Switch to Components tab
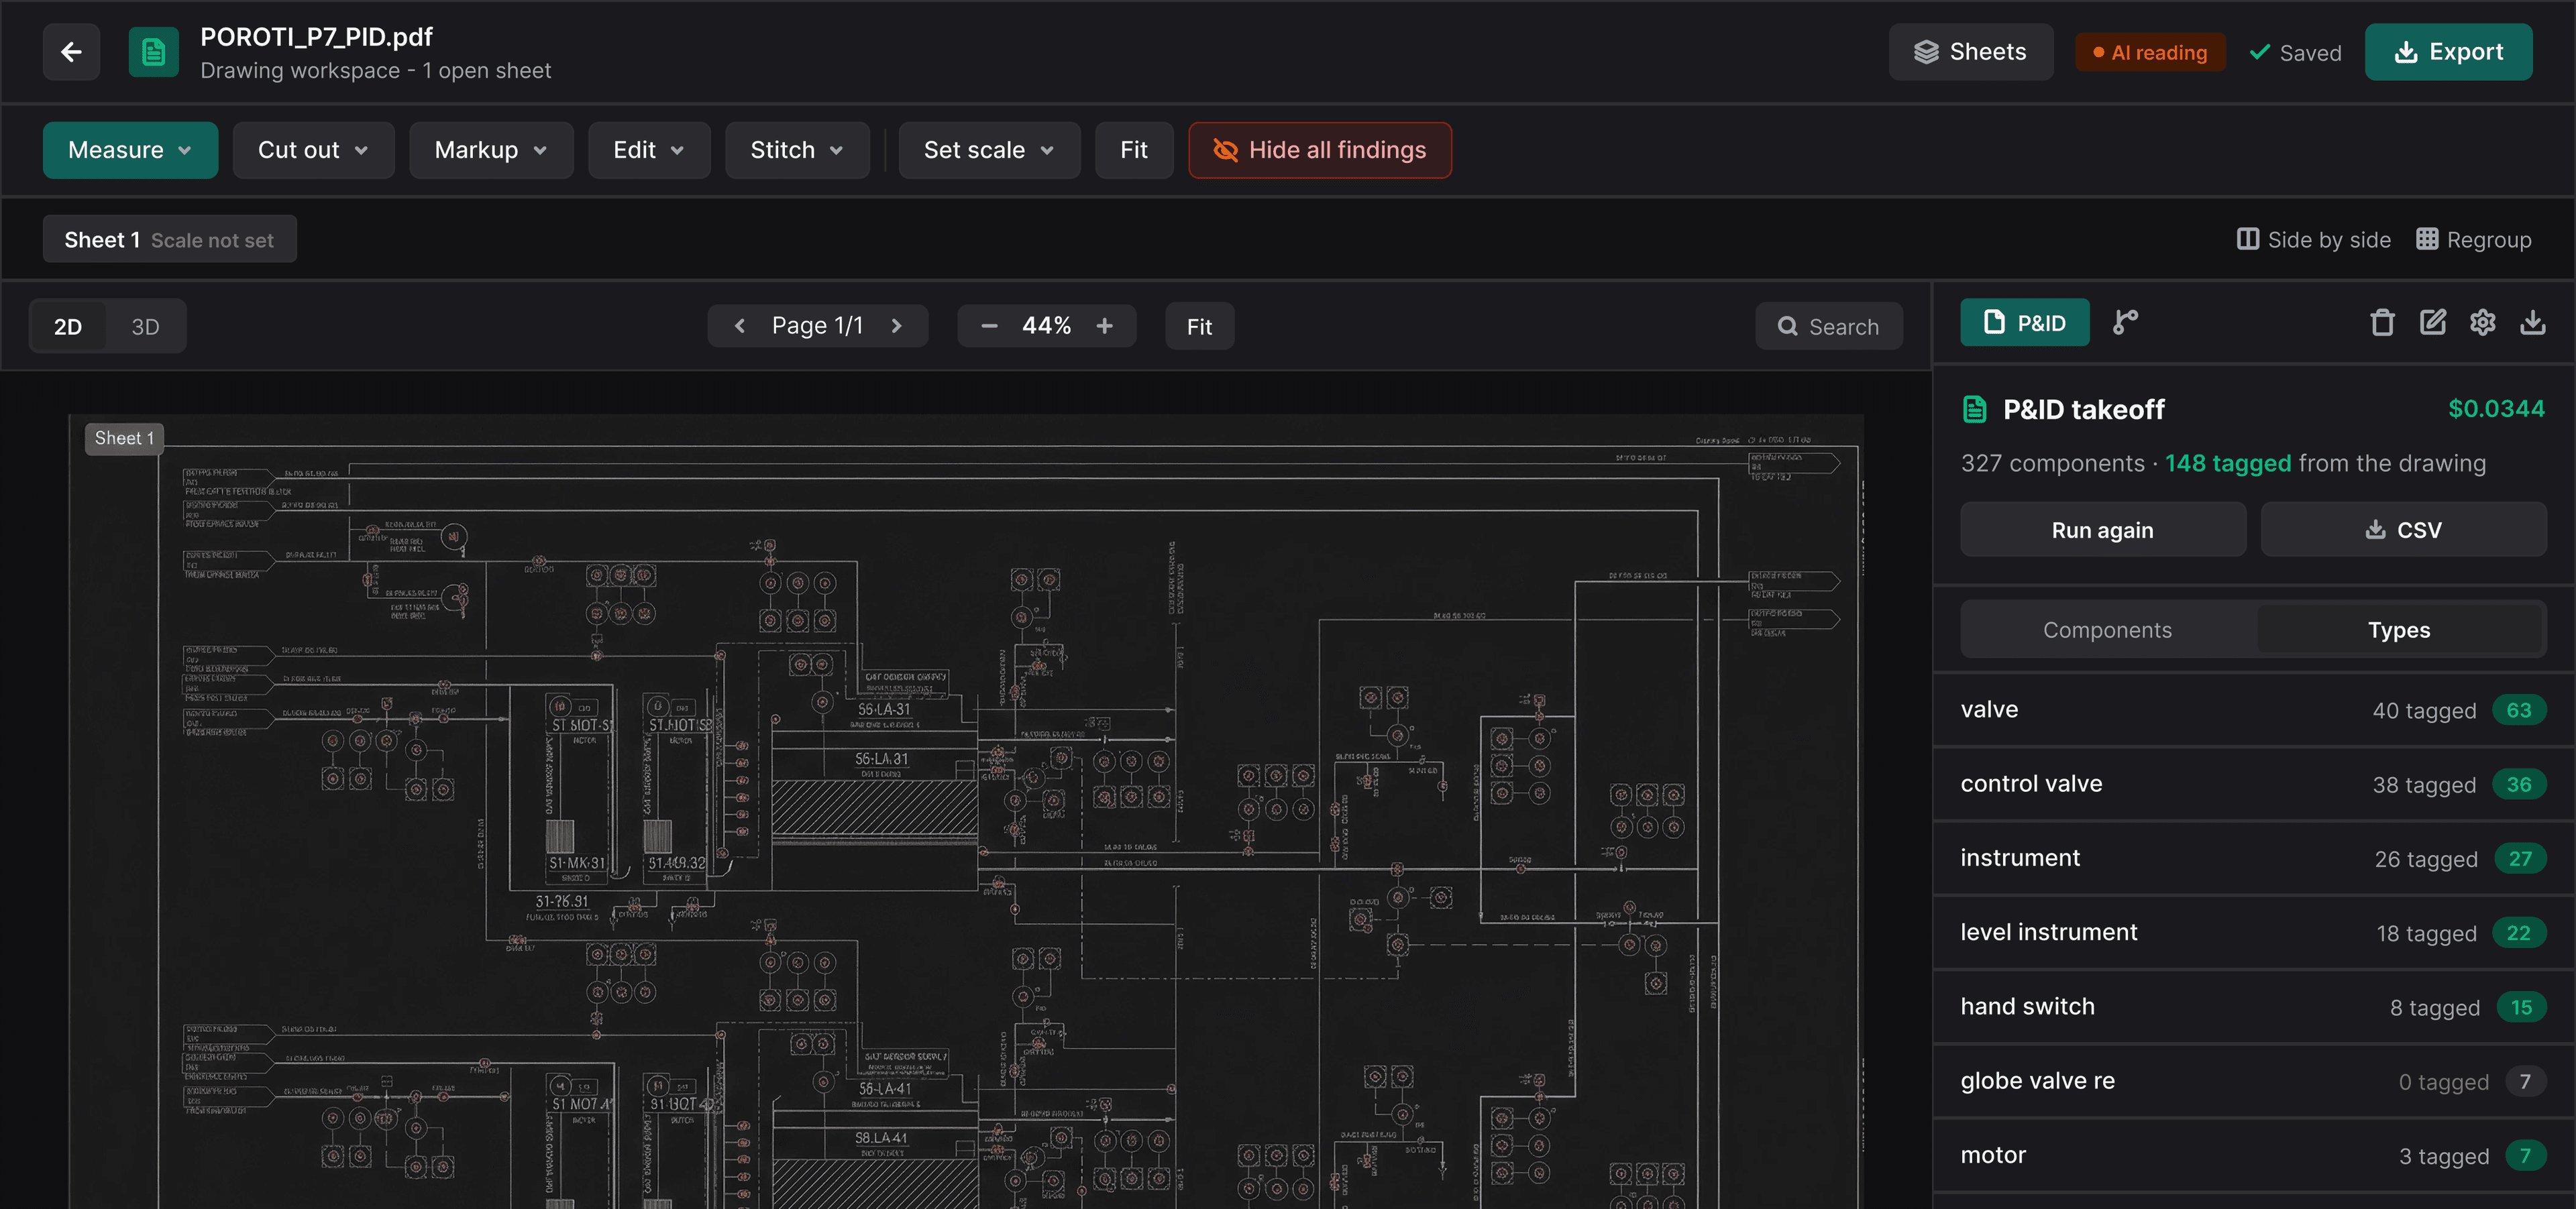Viewport: 2576px width, 1209px height. 2107,630
